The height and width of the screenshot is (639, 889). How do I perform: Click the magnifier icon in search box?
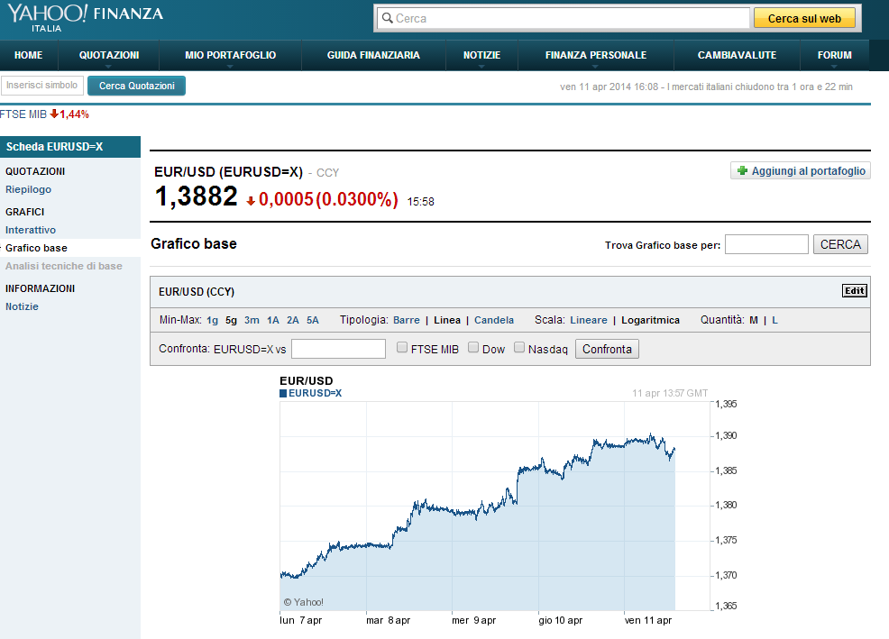tap(387, 18)
